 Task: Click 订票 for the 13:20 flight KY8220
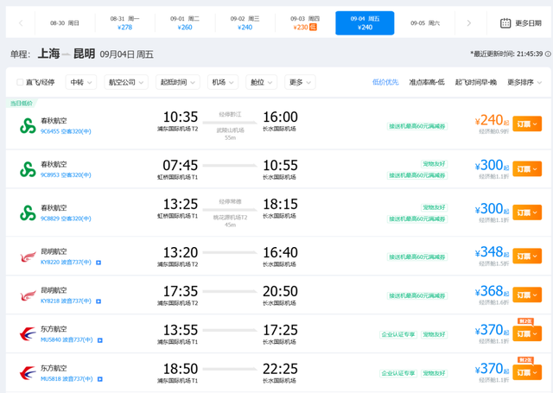[x=527, y=257]
